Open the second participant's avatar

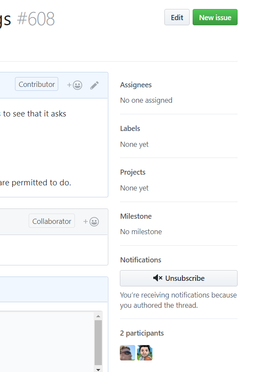tap(144, 353)
